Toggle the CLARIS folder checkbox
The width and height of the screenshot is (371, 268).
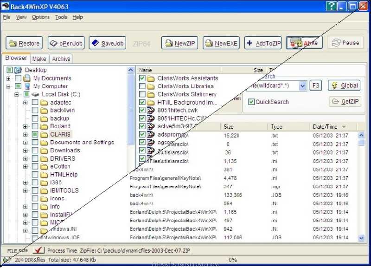click(35, 134)
